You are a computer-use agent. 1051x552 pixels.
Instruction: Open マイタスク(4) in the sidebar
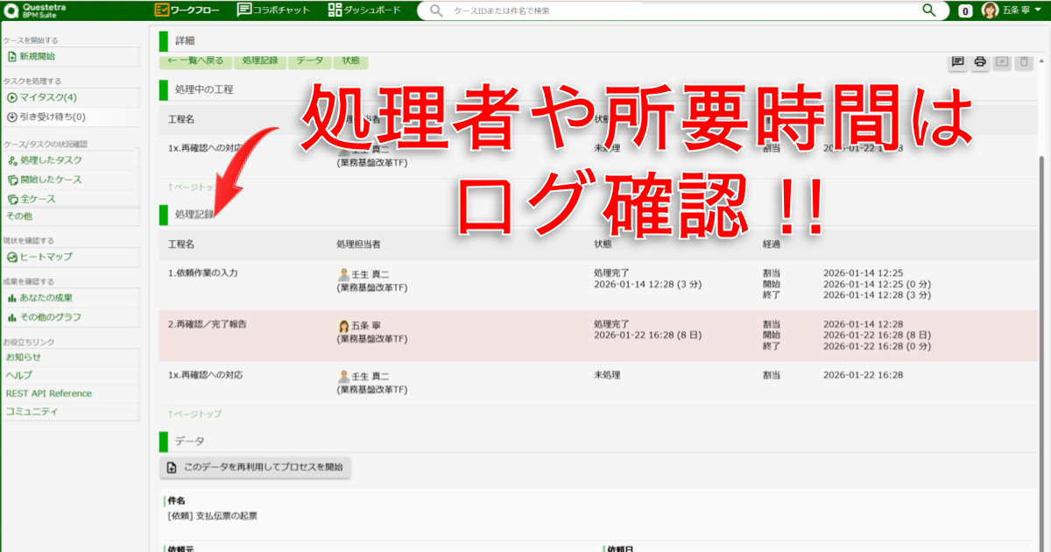(x=70, y=97)
